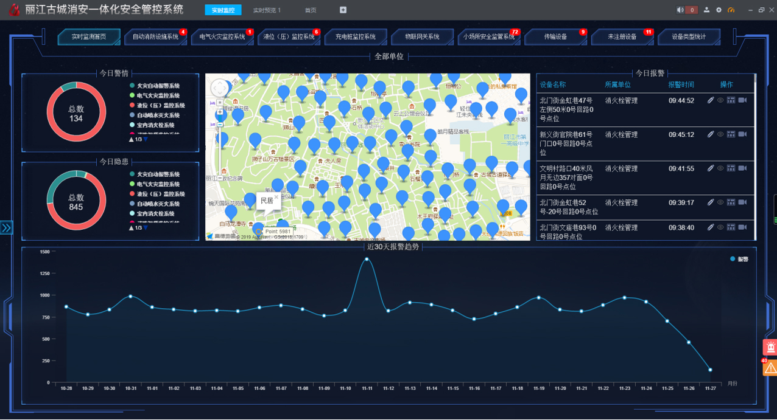This screenshot has width=777, height=420.
Task: Go to previous legend page in 今日警情
Action: tap(131, 139)
